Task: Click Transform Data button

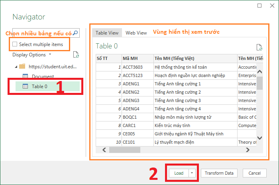Action: click(219, 173)
